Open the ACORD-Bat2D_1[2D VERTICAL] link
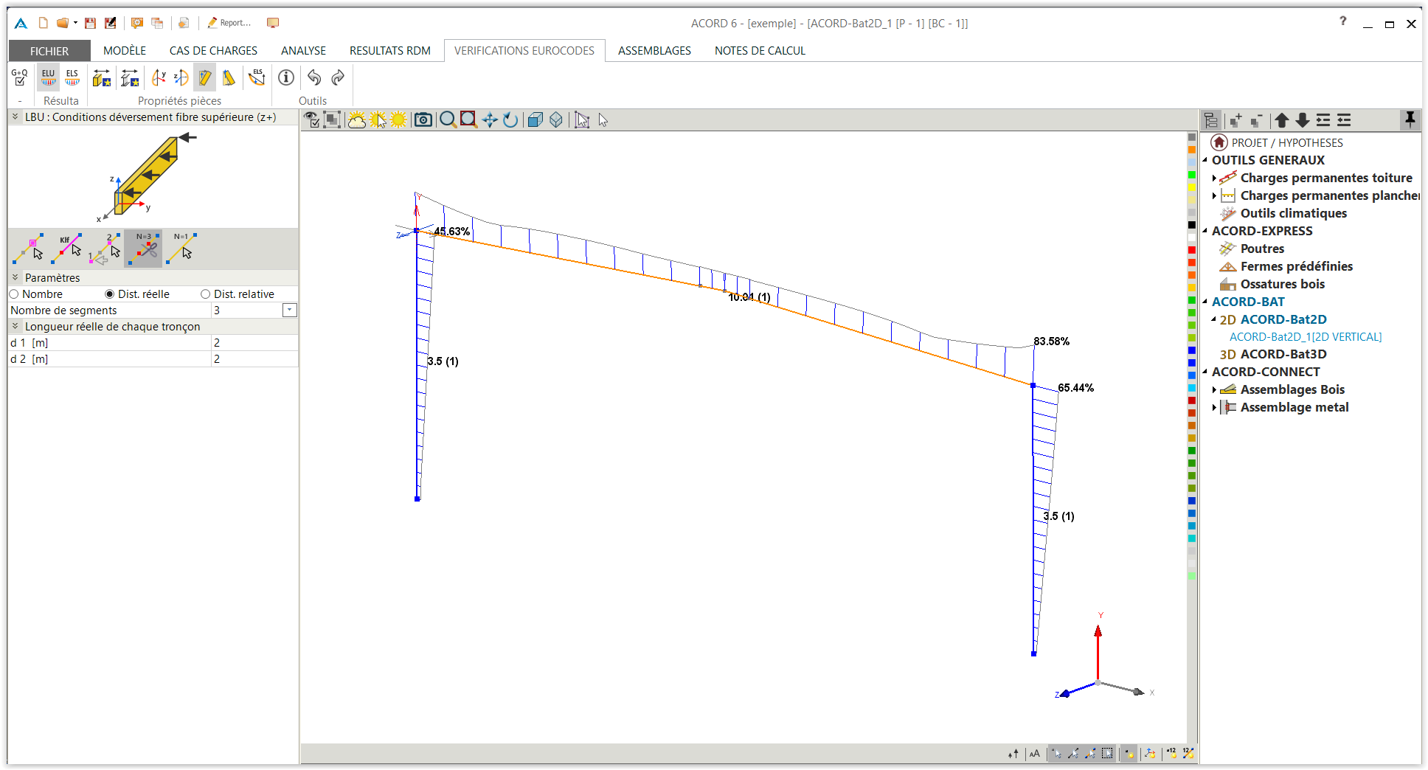1428x770 pixels. (x=1305, y=337)
